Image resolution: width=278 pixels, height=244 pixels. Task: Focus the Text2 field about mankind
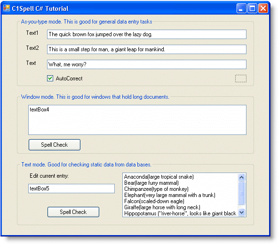tap(147, 49)
